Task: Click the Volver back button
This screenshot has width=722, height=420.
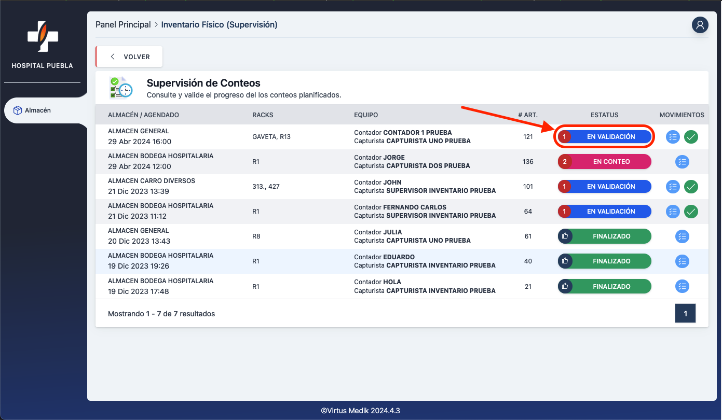Action: click(129, 57)
